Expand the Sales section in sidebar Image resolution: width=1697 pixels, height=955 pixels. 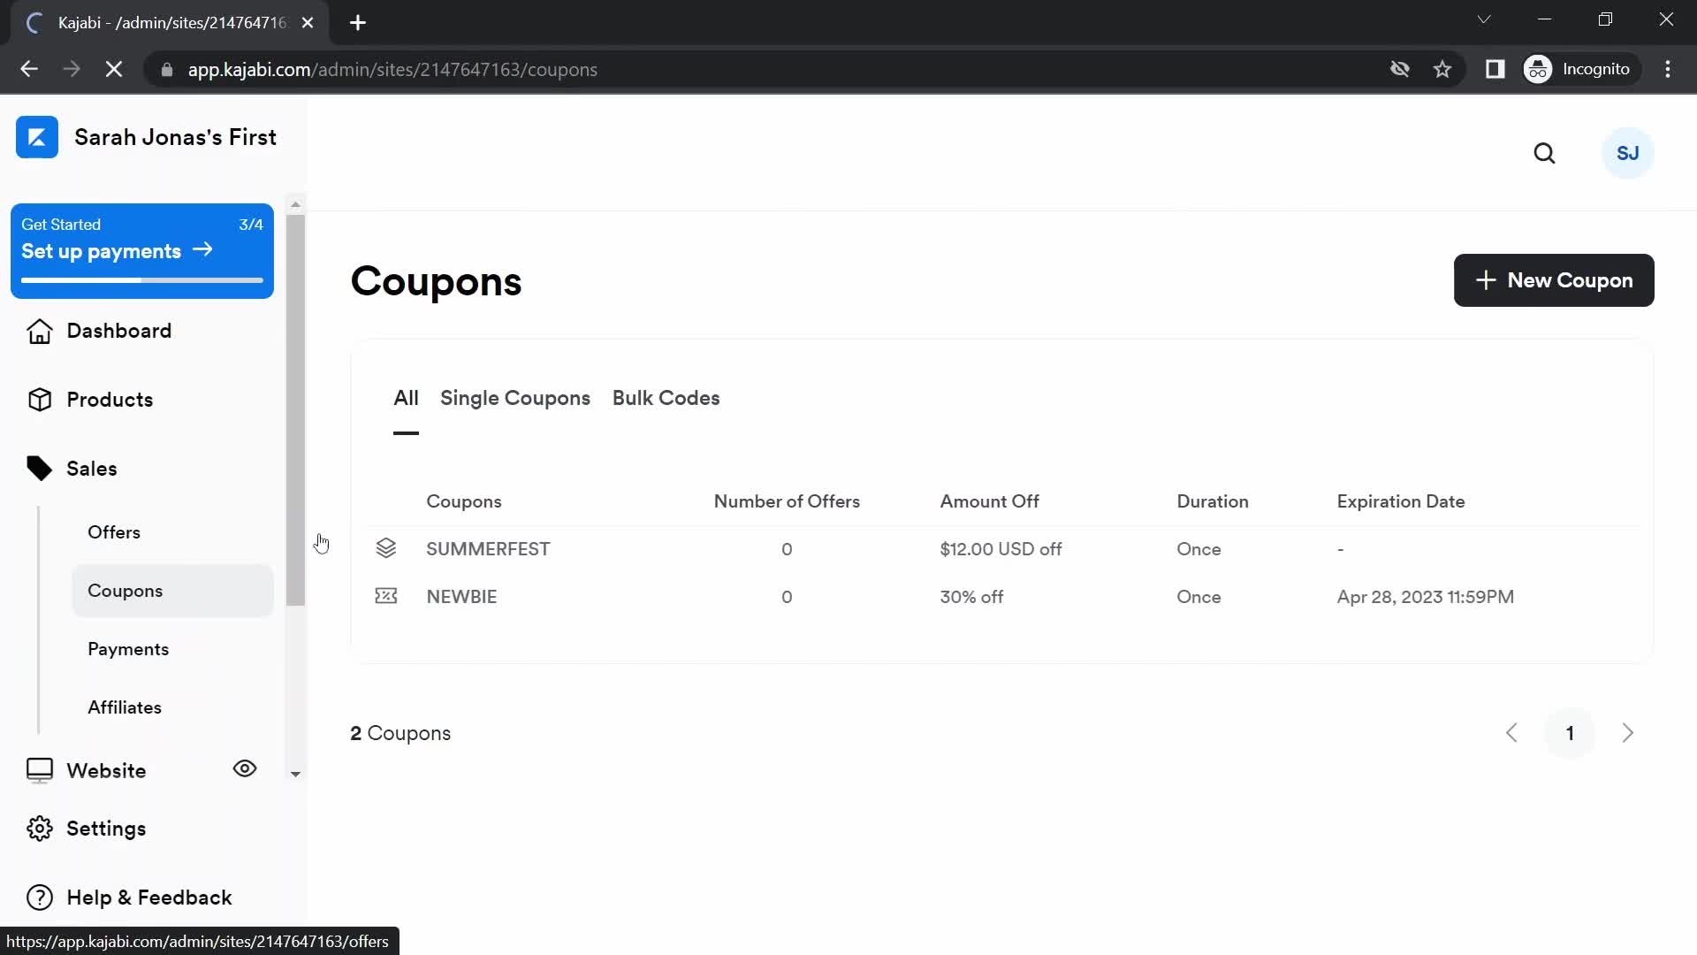(91, 468)
